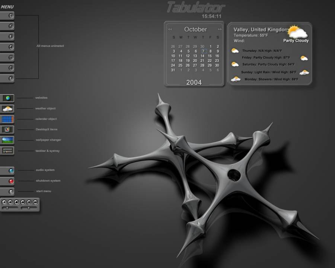This screenshot has width=335, height=268.
Task: Select October 15 in the calendar
Action: 210,56
